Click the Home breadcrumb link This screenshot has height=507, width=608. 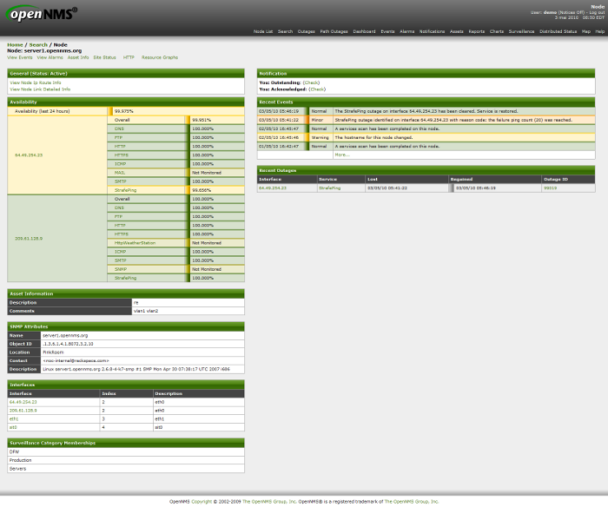click(x=15, y=44)
